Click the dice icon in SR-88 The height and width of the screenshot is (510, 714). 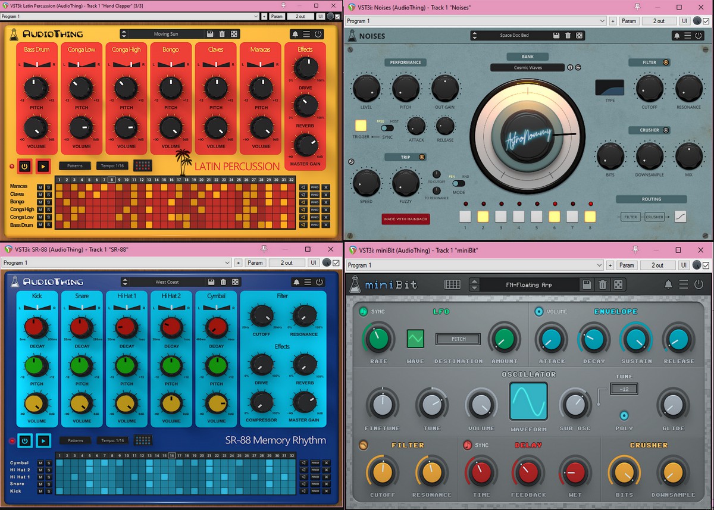click(236, 282)
